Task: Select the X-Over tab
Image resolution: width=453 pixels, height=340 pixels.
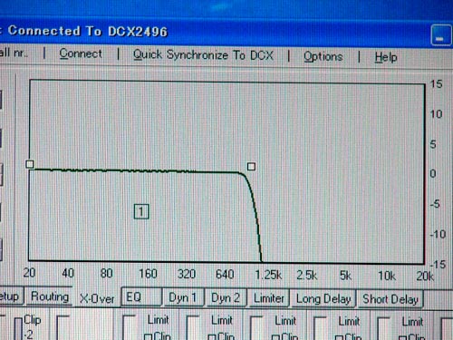Action: 97,298
